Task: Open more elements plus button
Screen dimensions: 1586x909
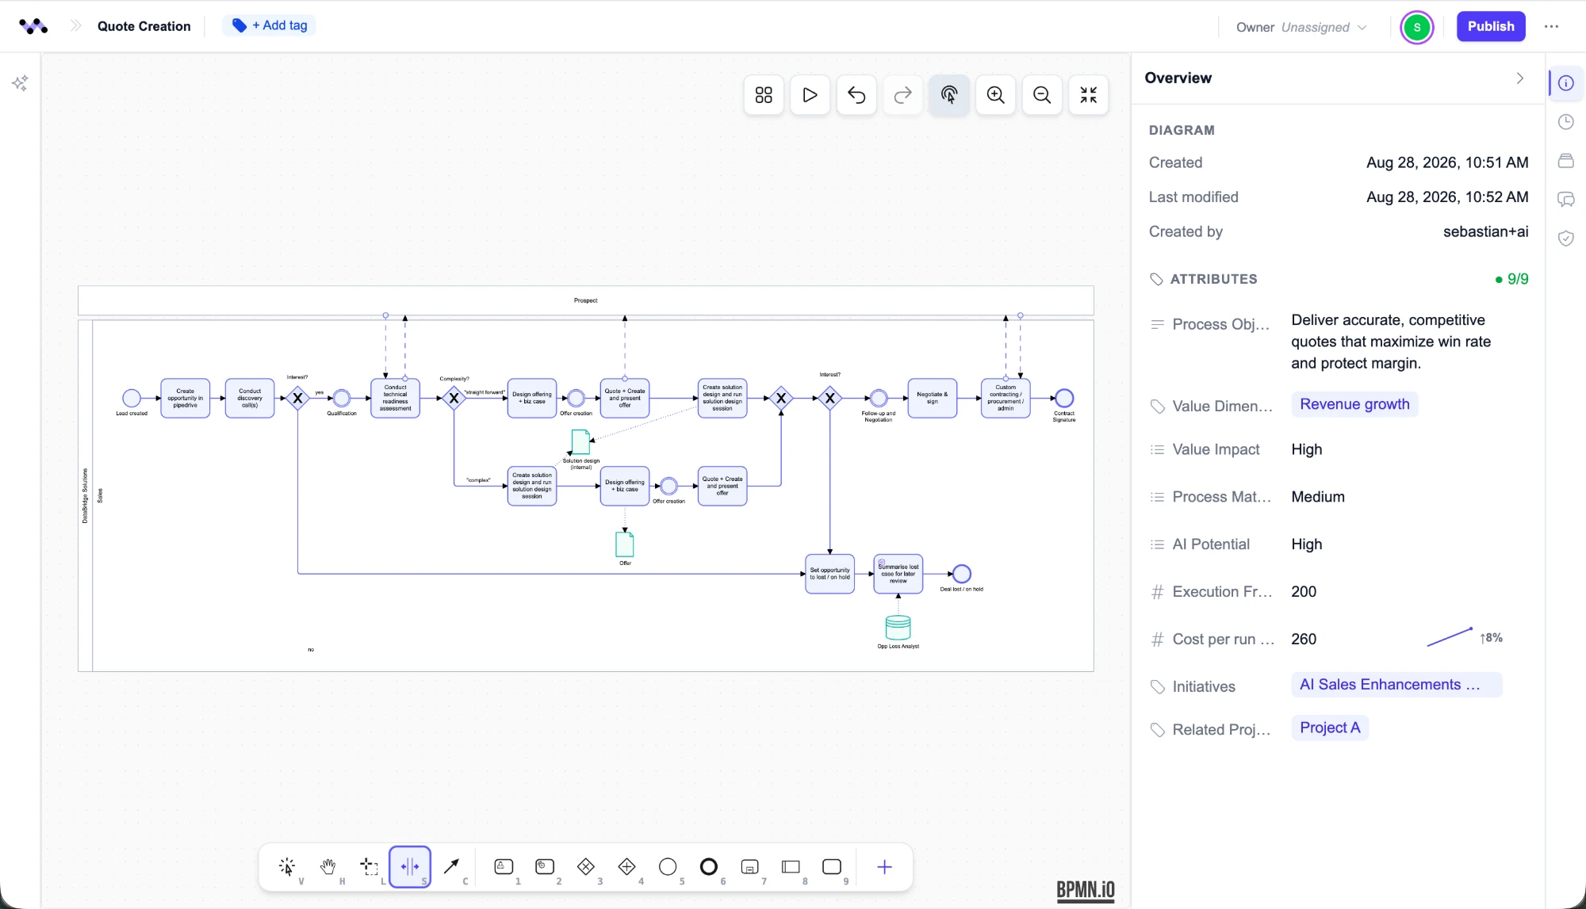Action: (x=885, y=867)
